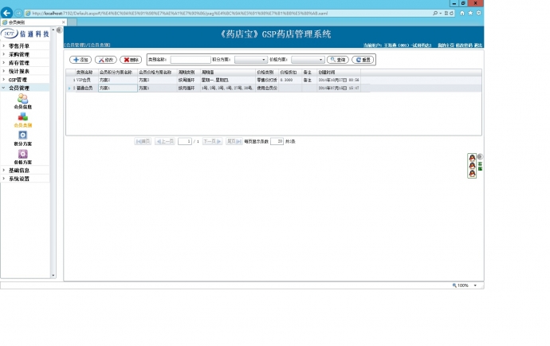Collapse the sidebar with the round arrow

59,30
